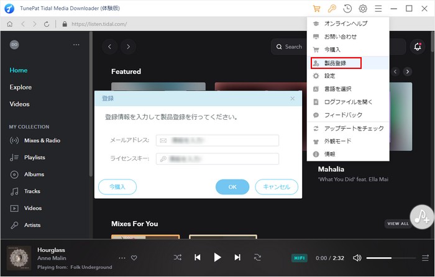This screenshot has height=277, width=435.
Task: Skip to next track
Action: pyautogui.click(x=237, y=258)
